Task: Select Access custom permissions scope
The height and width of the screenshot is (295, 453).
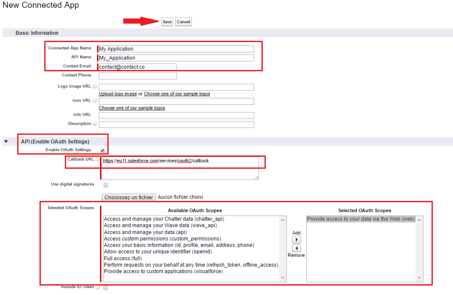Action: tap(162, 239)
